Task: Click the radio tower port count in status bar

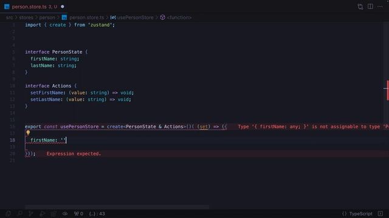Action: pyautogui.click(x=78, y=214)
